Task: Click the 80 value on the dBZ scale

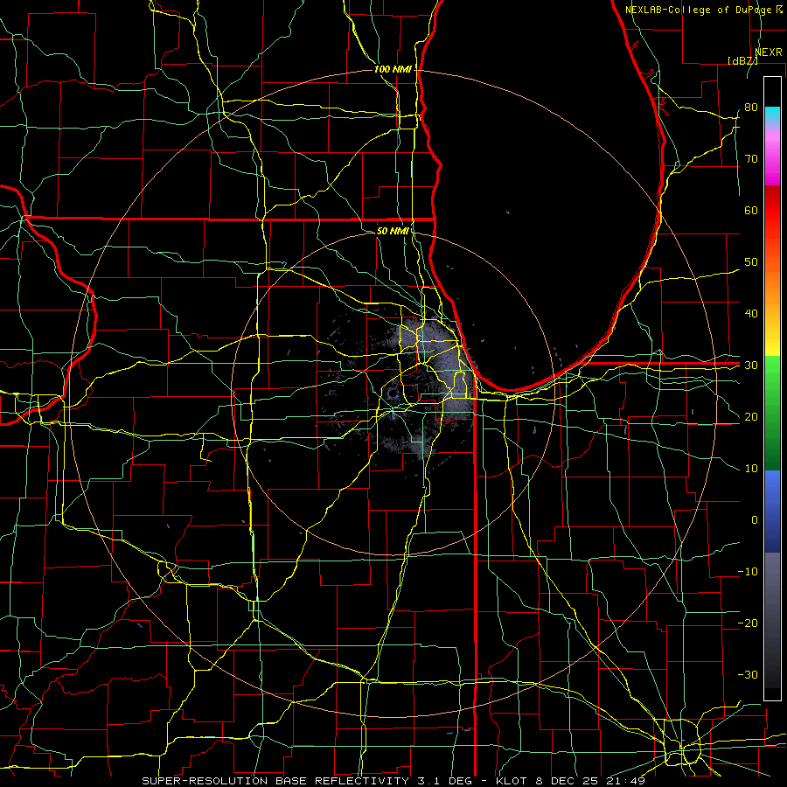Action: click(751, 108)
